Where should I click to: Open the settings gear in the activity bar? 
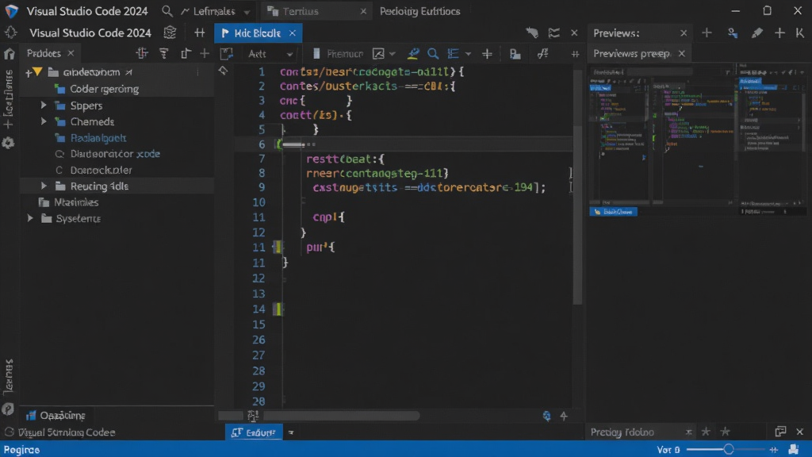[x=8, y=143]
